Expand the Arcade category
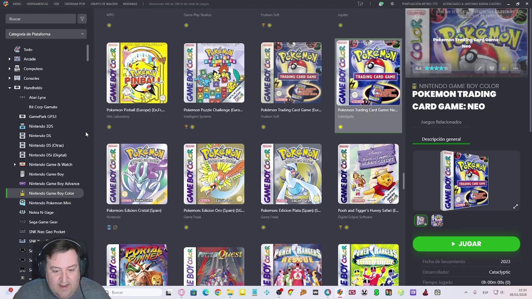This screenshot has height=299, width=532. click(x=10, y=59)
